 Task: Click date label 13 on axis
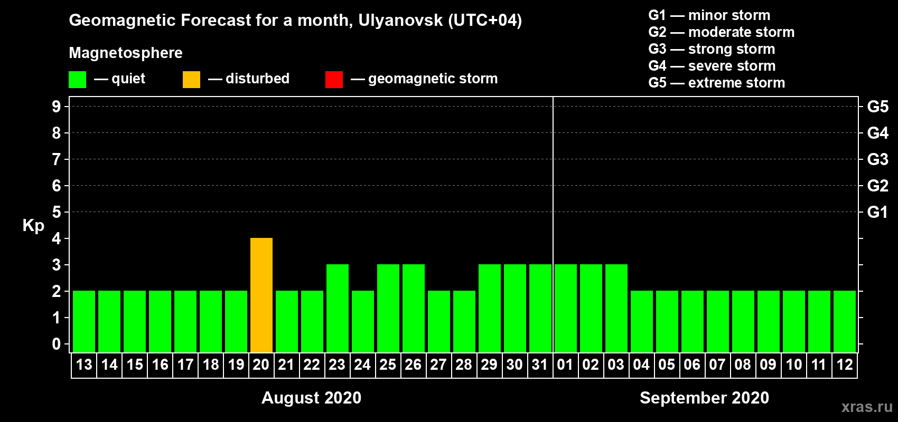point(84,365)
